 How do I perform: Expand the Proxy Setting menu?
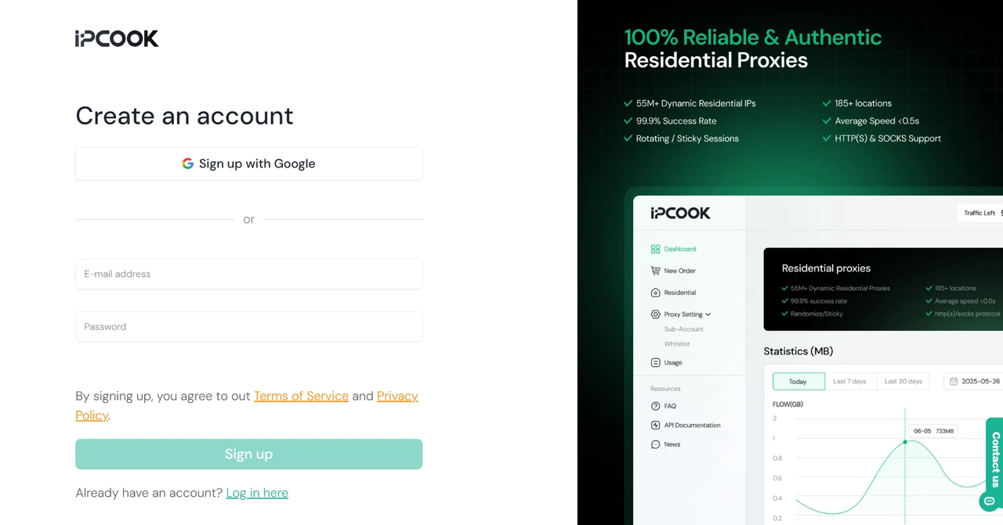[x=683, y=314]
